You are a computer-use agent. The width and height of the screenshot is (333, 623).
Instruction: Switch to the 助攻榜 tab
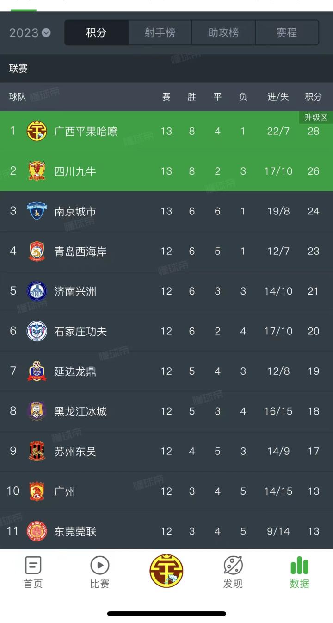(223, 33)
